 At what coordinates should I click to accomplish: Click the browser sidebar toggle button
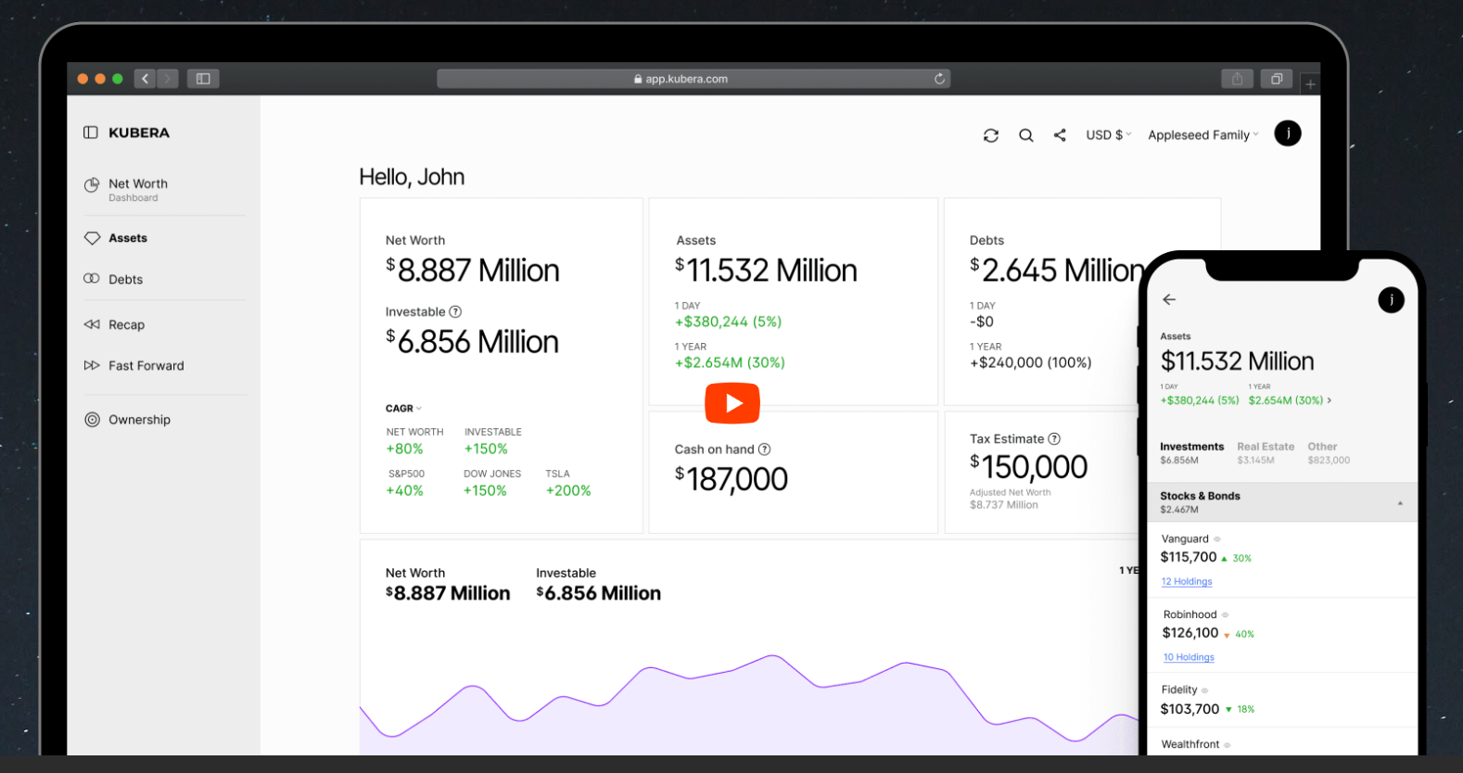coord(203,79)
